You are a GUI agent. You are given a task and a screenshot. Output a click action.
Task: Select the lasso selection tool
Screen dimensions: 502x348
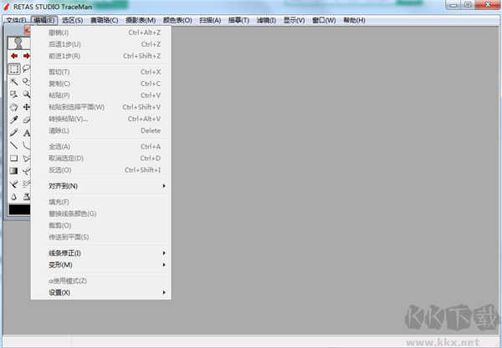(26, 68)
